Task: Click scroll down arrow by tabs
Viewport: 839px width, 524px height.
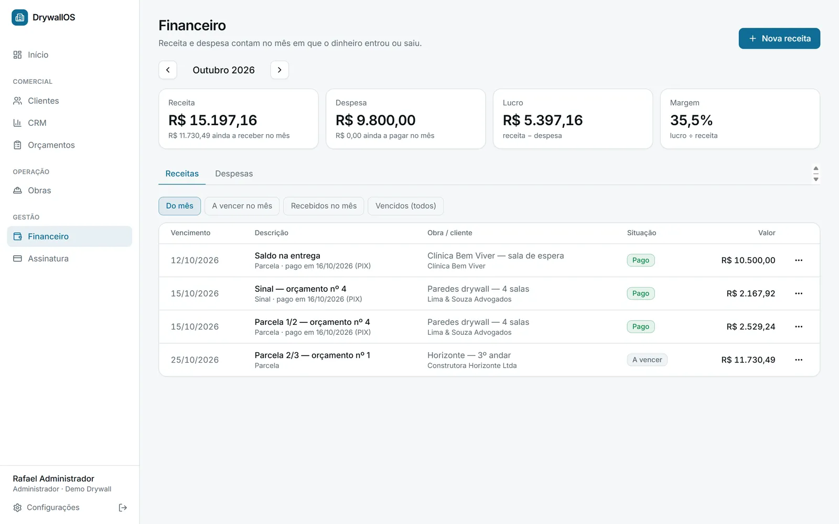Action: click(x=816, y=179)
